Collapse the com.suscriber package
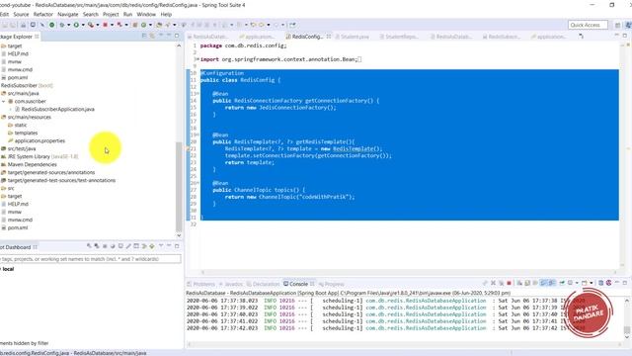Image resolution: width=632 pixels, height=356 pixels. pos(4,101)
